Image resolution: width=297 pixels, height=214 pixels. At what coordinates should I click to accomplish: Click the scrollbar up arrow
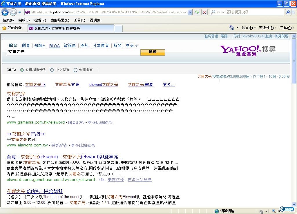[x=294, y=36]
